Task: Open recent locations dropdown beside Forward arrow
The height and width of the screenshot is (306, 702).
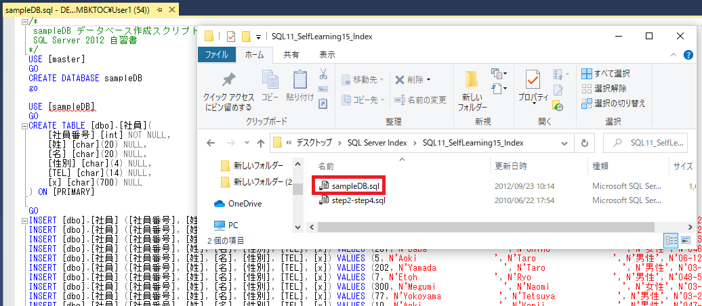Action: pos(245,143)
